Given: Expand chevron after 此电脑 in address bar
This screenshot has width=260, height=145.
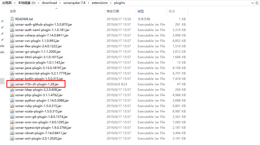Looking at the screenshot, I should [14, 3].
